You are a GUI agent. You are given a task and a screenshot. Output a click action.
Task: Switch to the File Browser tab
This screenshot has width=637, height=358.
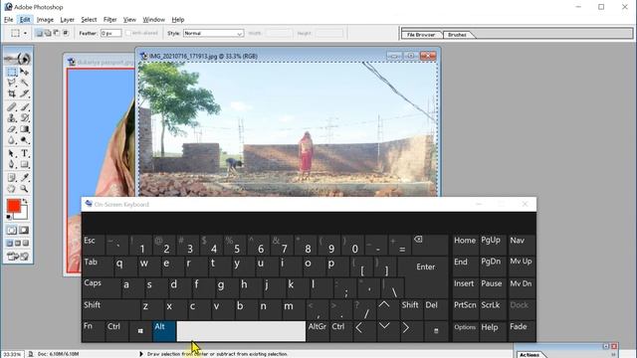(x=421, y=35)
